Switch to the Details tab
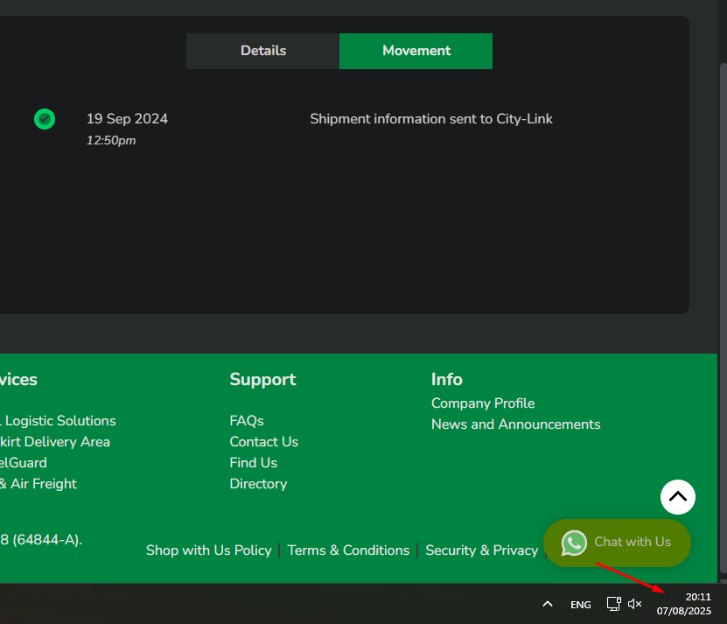This screenshot has height=624, width=727. (263, 51)
